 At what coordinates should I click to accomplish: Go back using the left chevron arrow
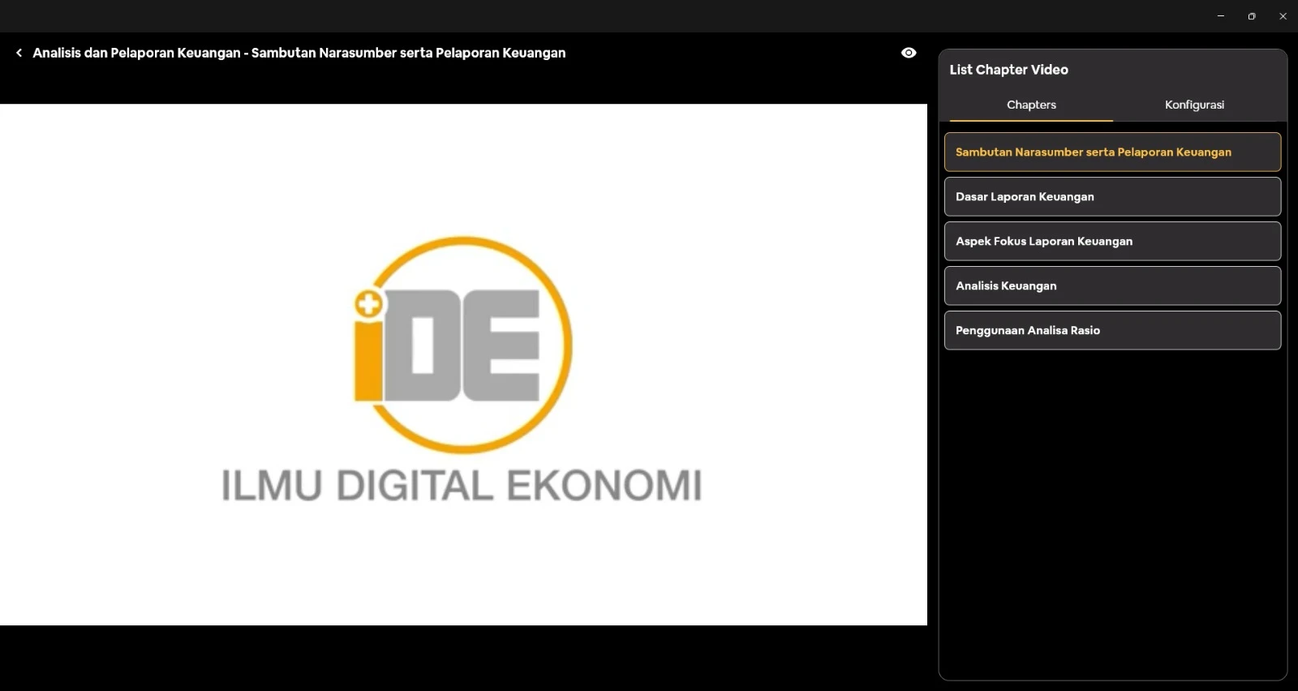click(x=19, y=53)
